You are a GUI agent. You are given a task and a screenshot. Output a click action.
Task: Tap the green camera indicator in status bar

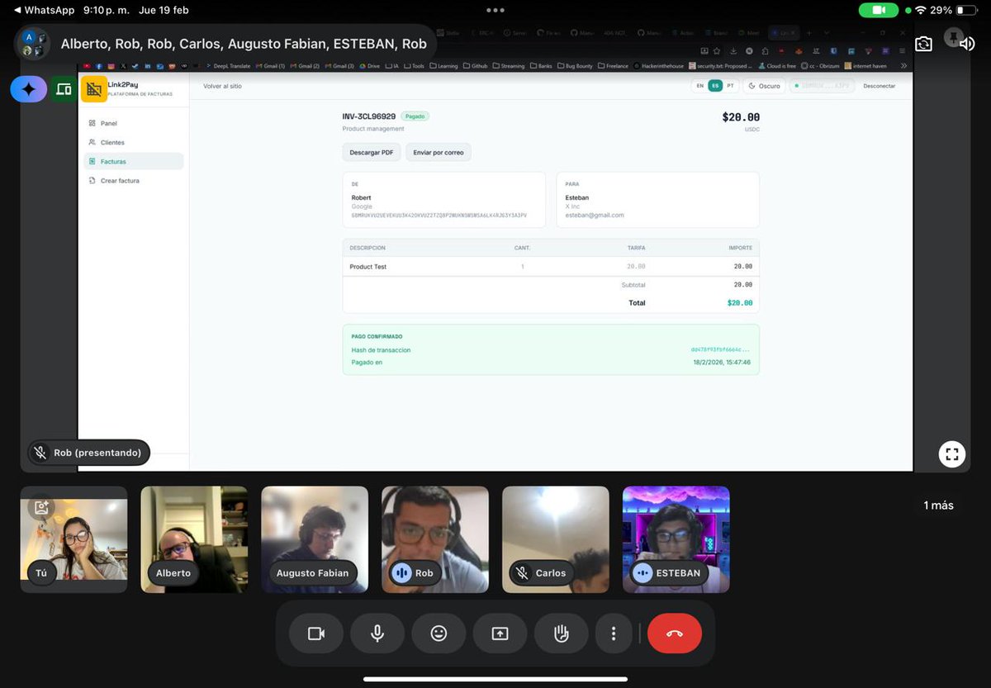point(879,10)
